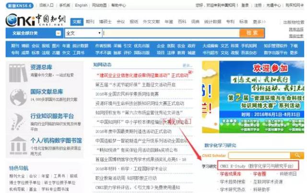Click the 注册 register link

click(x=258, y=5)
